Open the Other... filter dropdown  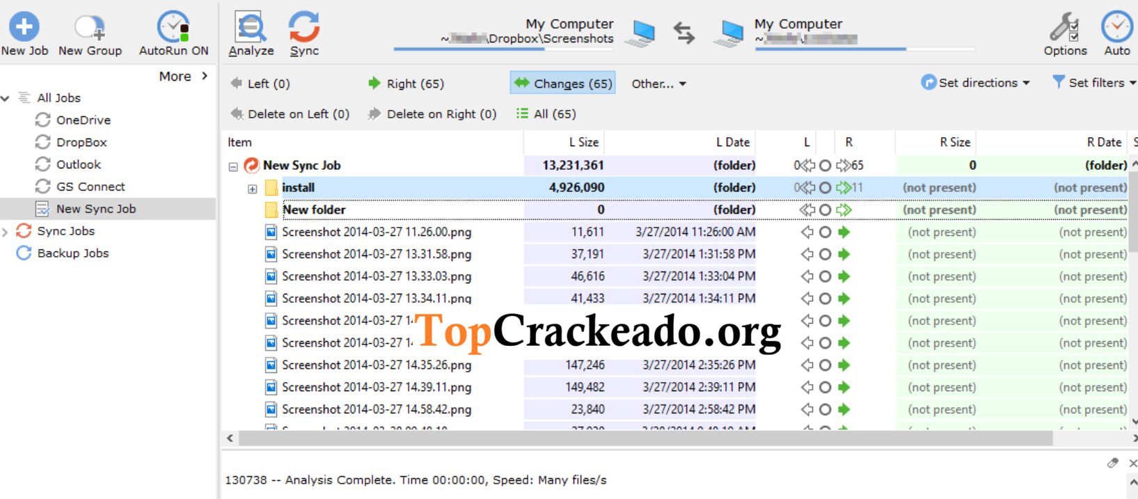coord(658,84)
